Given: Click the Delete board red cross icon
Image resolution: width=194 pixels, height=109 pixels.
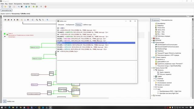Looking at the screenshot, I should pyautogui.click(x=8, y=20).
